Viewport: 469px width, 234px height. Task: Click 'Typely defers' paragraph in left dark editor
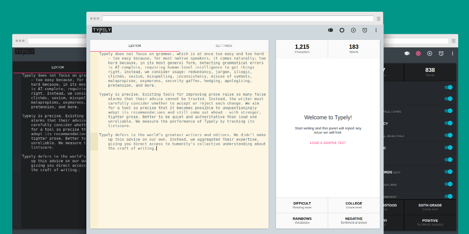(54, 163)
